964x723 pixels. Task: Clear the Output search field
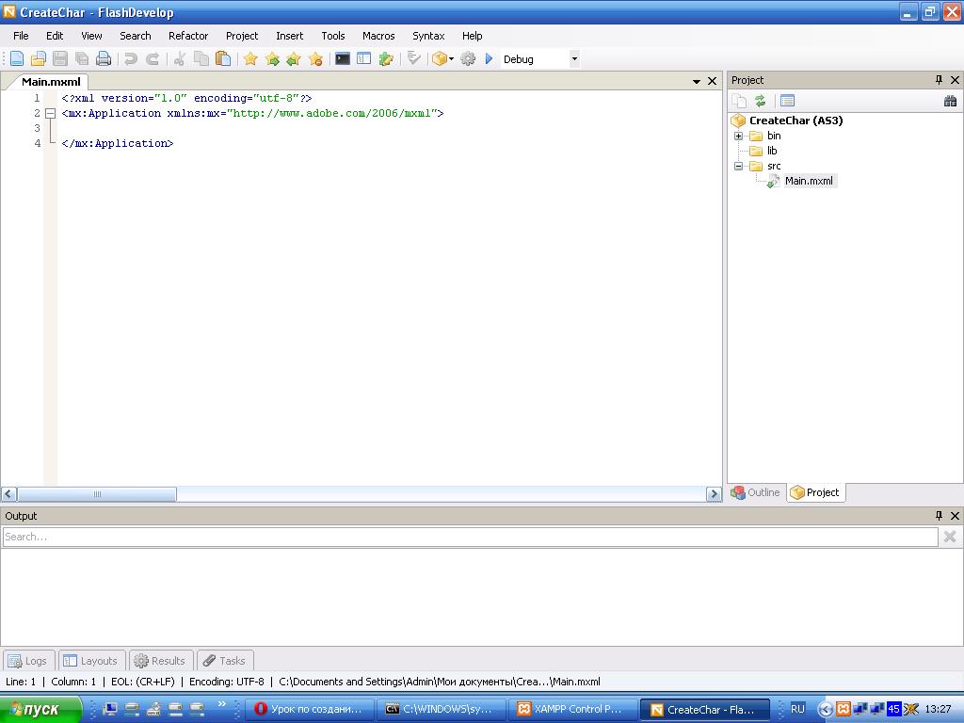pyautogui.click(x=950, y=537)
